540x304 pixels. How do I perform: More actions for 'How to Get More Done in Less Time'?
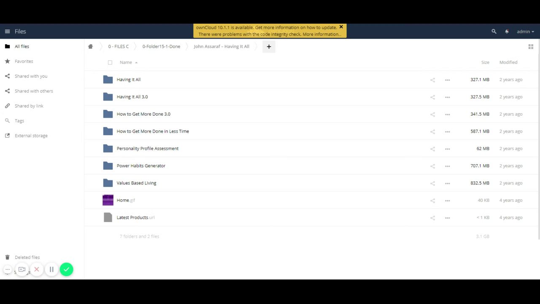pos(447,132)
